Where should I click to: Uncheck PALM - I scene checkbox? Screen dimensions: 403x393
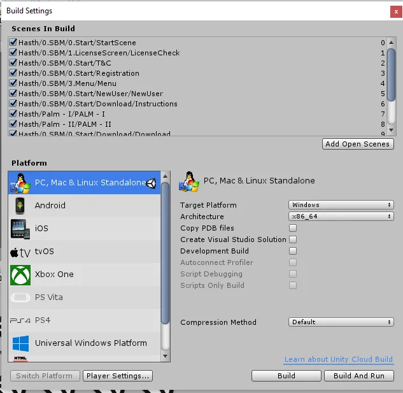(x=13, y=113)
